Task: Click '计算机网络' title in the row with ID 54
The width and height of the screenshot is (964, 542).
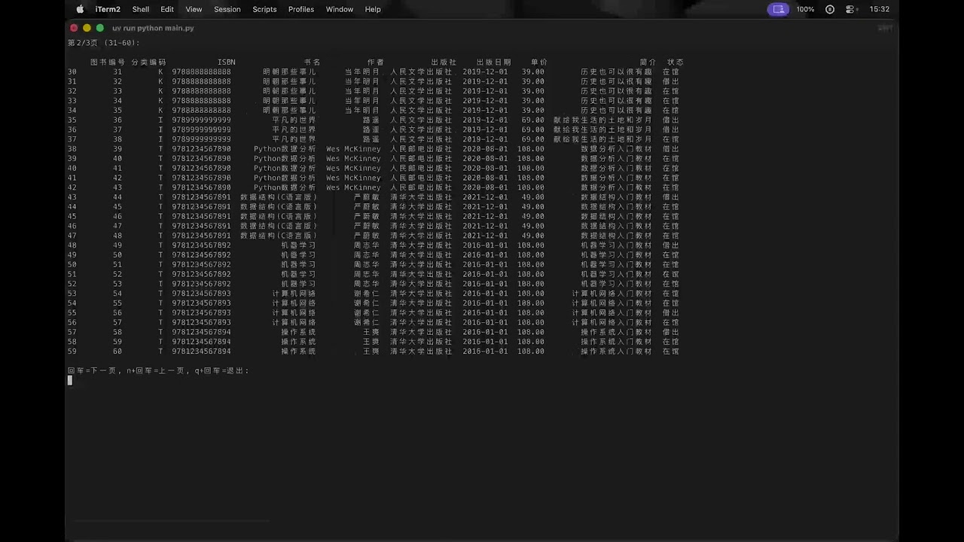Action: pos(294,294)
